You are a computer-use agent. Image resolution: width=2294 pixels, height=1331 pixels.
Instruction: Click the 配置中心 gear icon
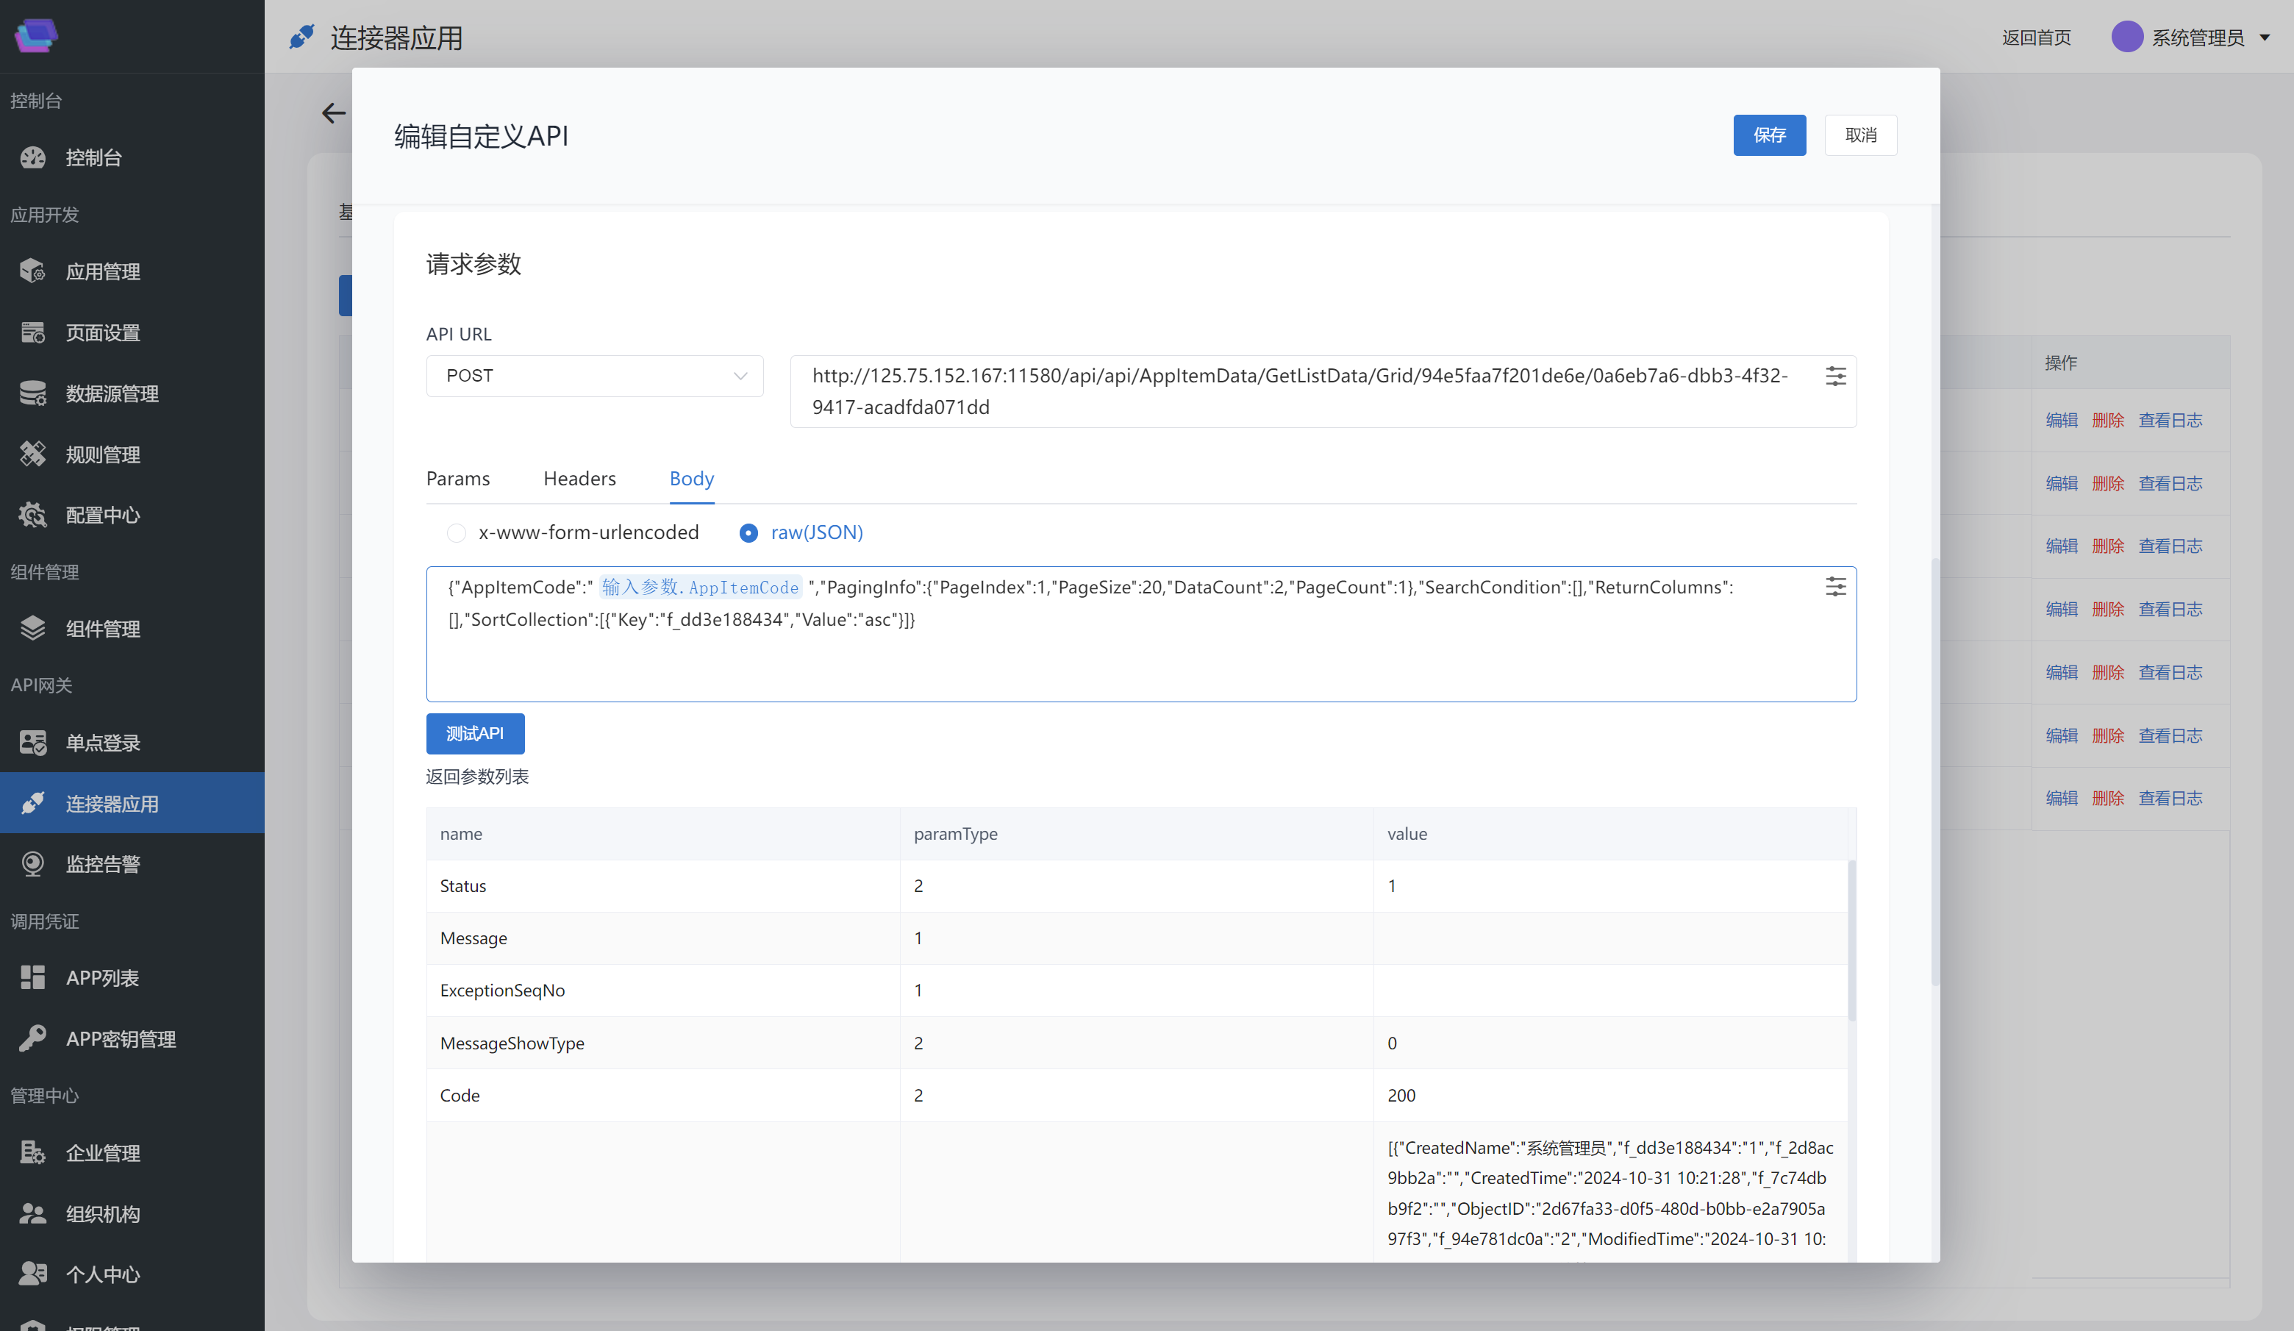coord(33,514)
